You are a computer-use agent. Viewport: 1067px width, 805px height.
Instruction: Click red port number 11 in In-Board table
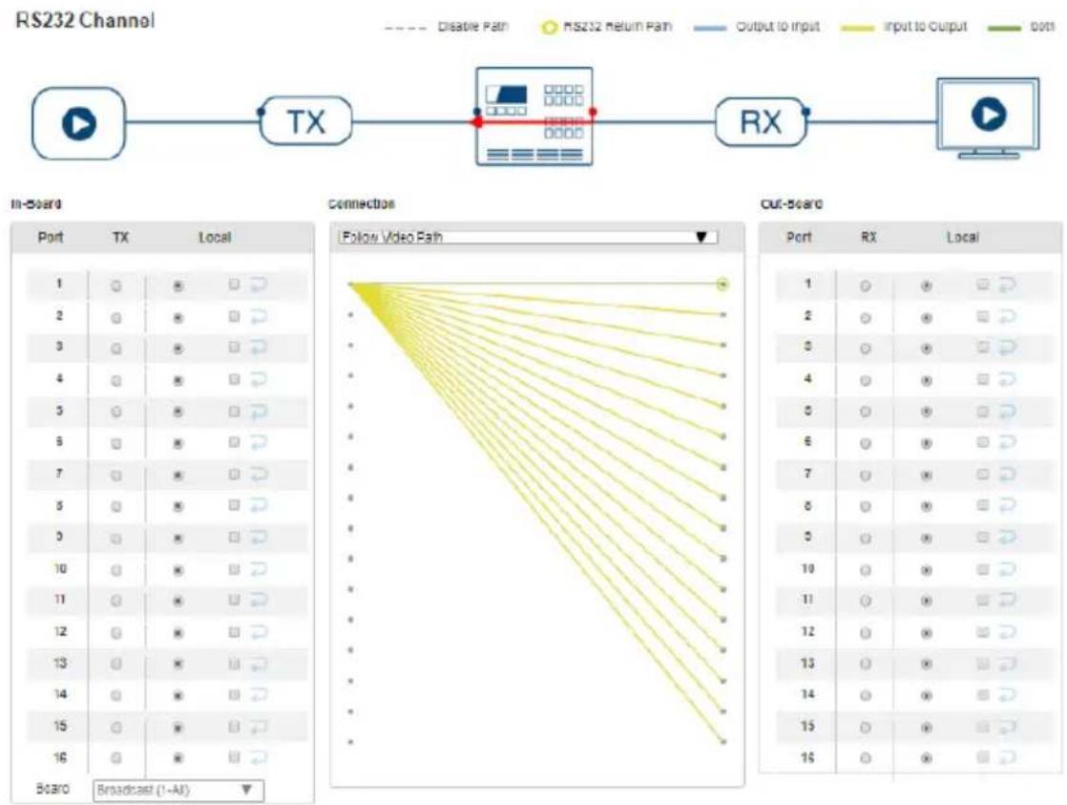(60, 600)
